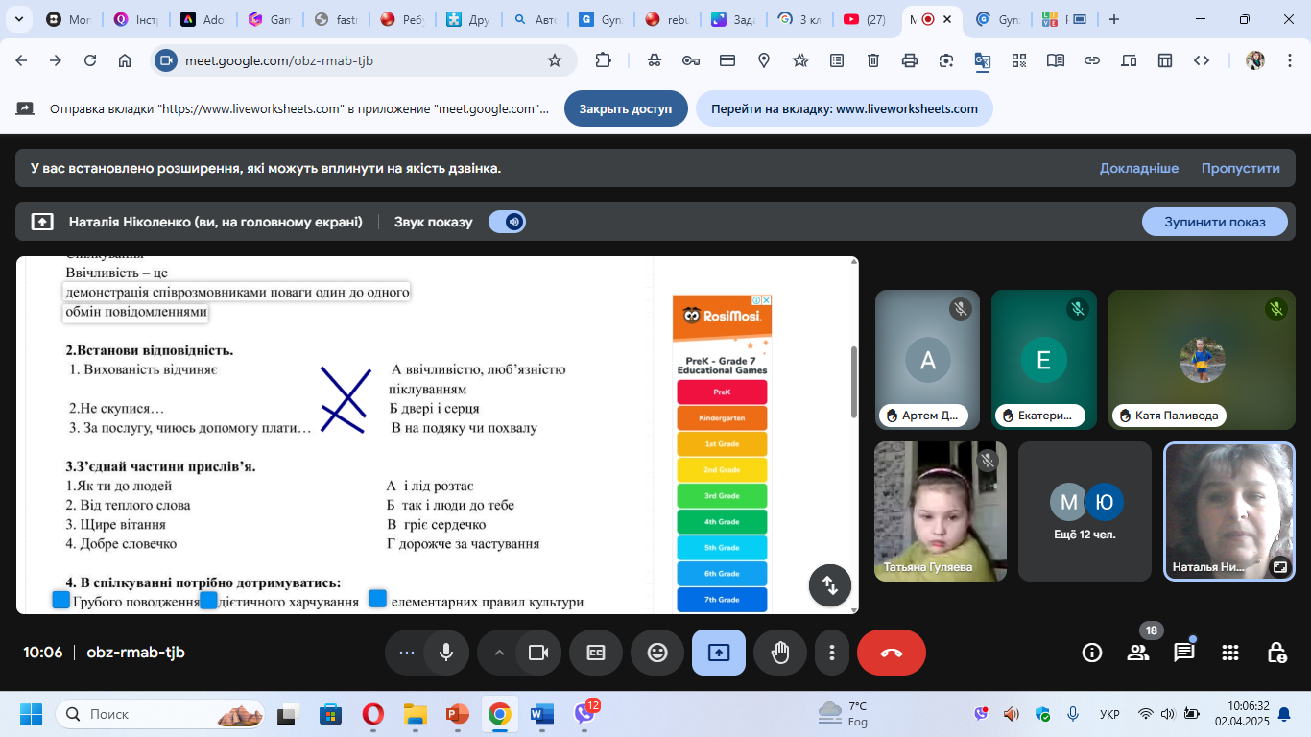Check the Грубого поводження checkbox
1311x737 pixels.
pyautogui.click(x=61, y=600)
